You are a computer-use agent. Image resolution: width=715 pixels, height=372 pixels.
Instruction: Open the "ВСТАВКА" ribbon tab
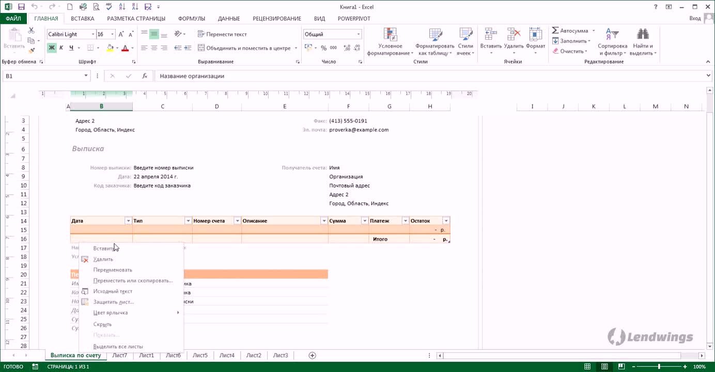click(83, 19)
